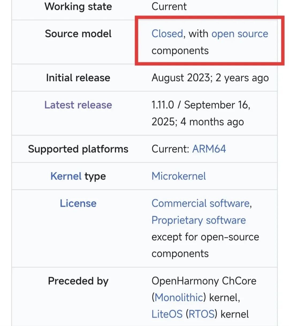This screenshot has height=326, width=289.
Task: Open the RTOS link
Action: [201, 314]
